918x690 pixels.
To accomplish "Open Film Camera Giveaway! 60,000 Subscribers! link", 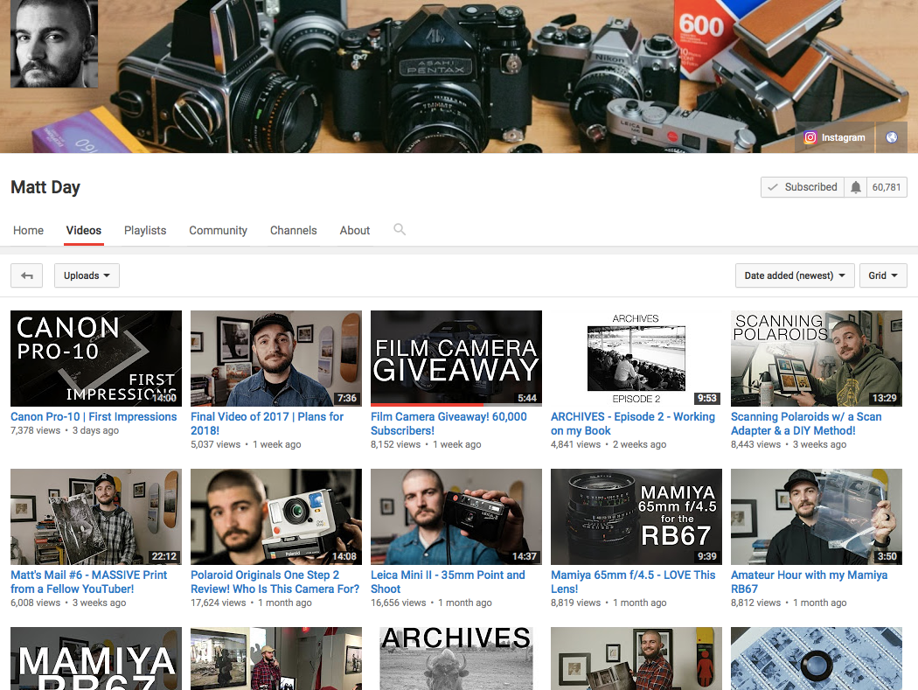I will coord(449,423).
